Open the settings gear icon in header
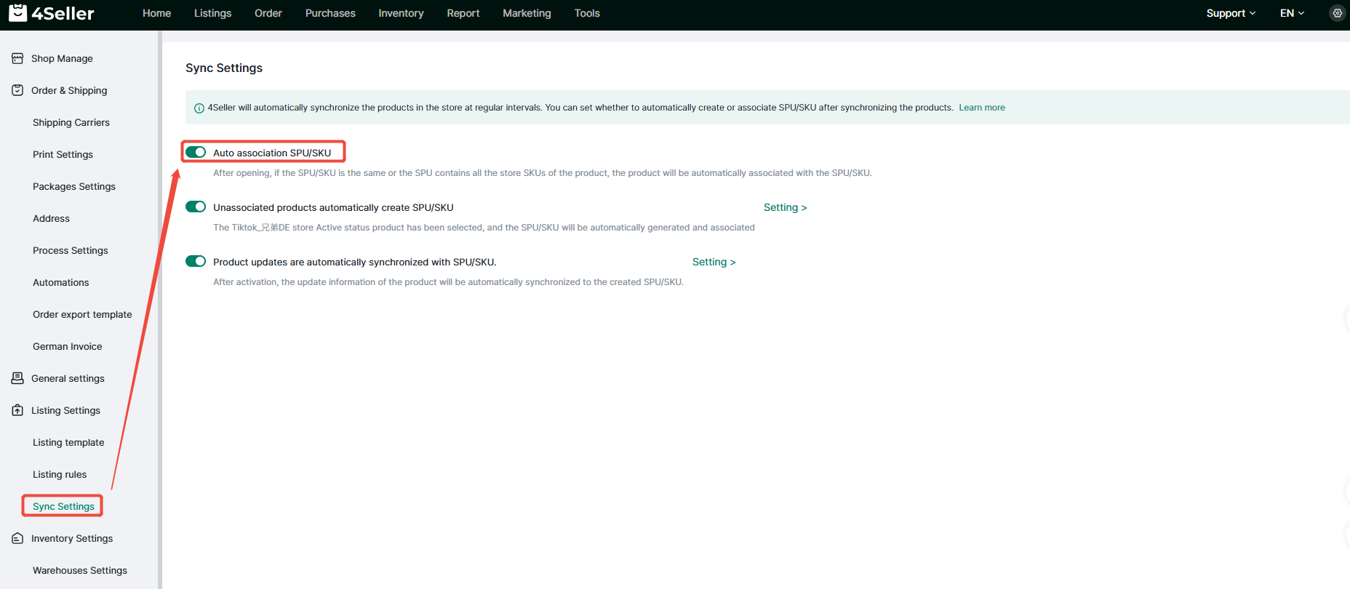Image resolution: width=1350 pixels, height=589 pixels. click(x=1337, y=13)
